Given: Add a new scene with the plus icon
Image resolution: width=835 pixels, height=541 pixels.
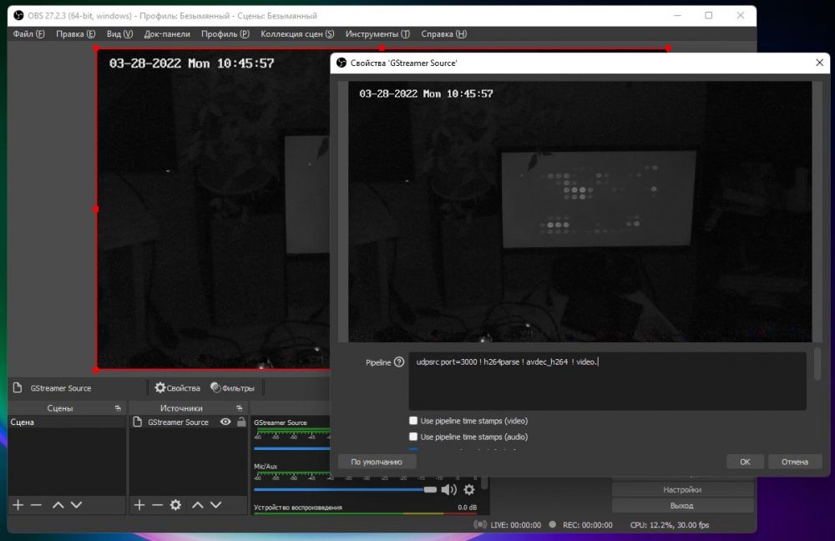Looking at the screenshot, I should 18,505.
